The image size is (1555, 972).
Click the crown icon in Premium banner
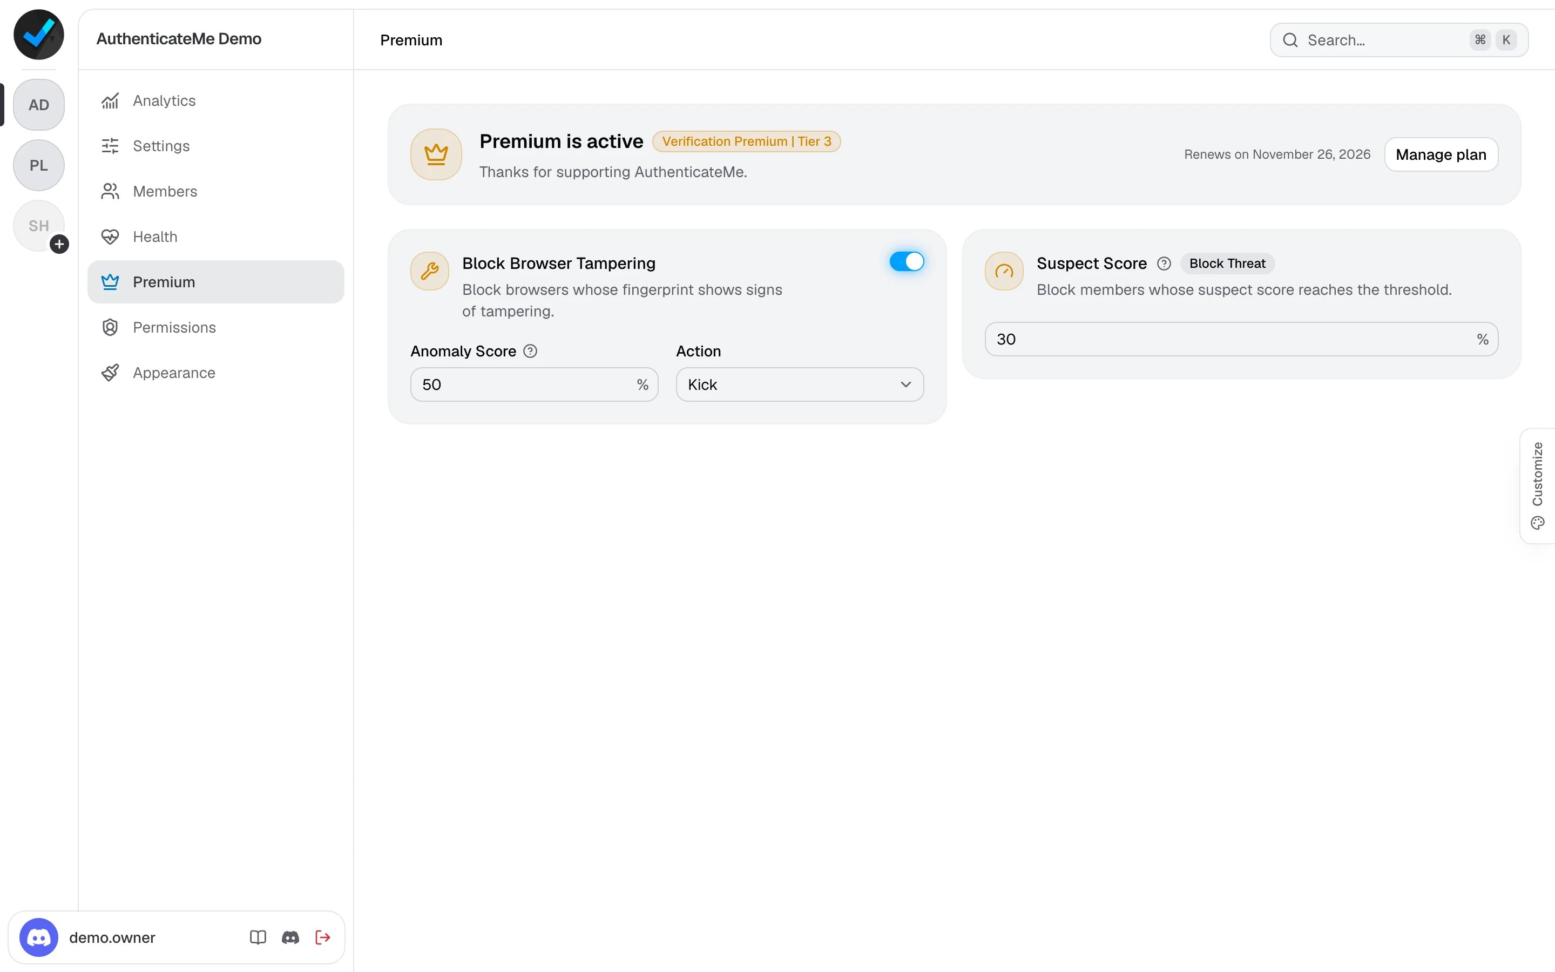436,154
